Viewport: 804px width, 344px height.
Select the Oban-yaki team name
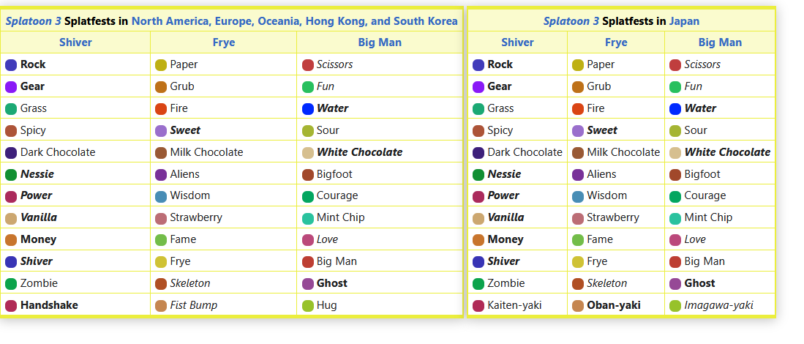613,305
